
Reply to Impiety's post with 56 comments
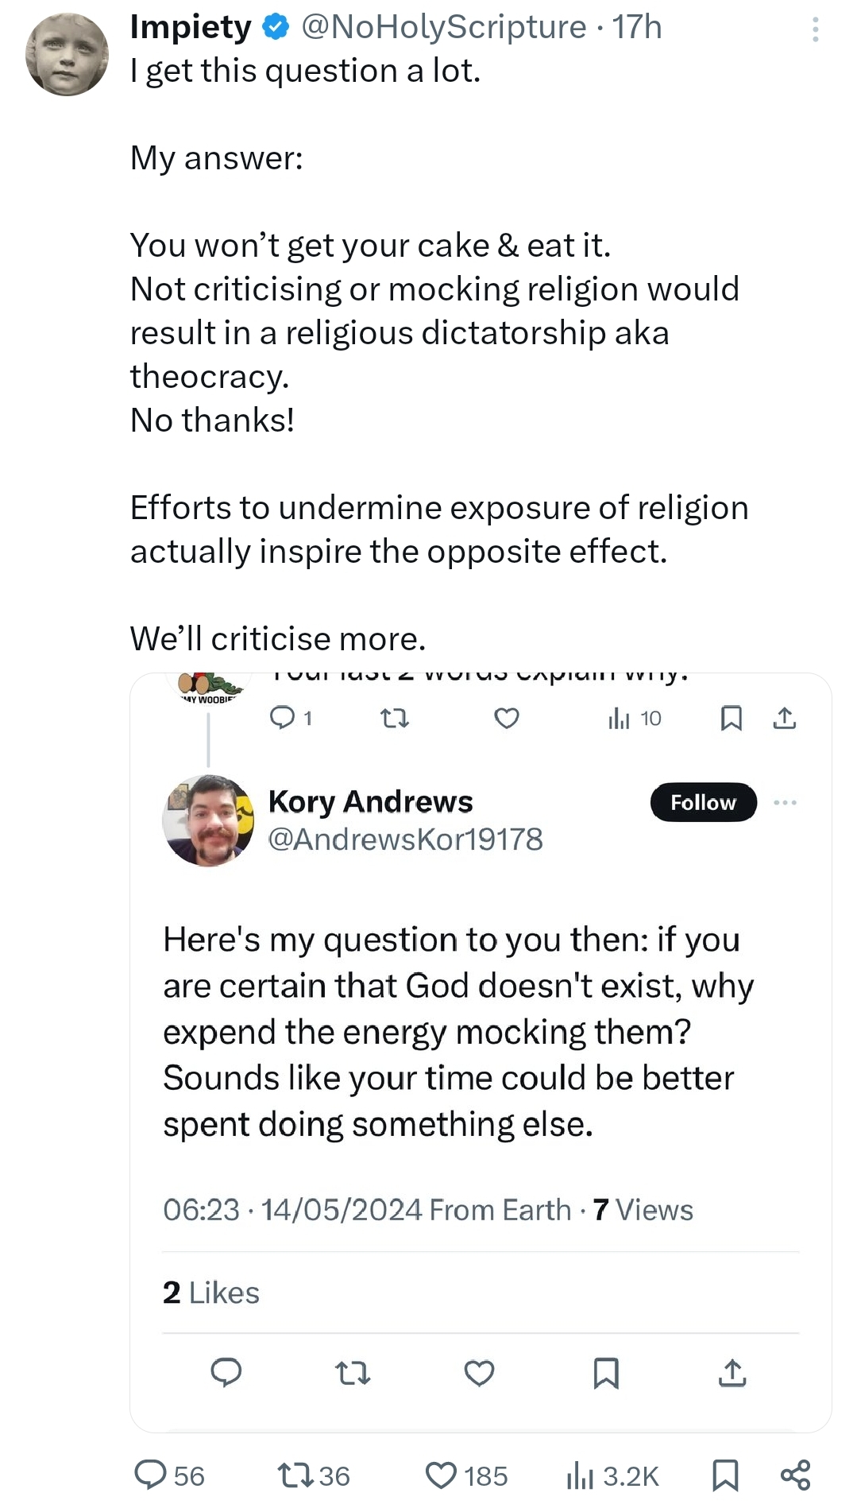pyautogui.click(x=169, y=1475)
